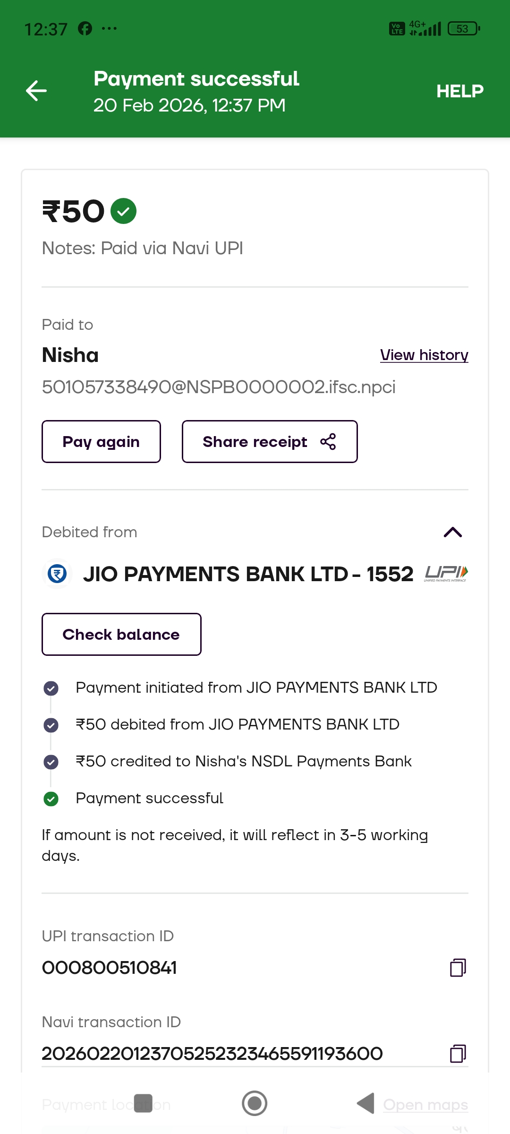
Task: Copy the Navi transaction ID
Action: click(458, 1053)
